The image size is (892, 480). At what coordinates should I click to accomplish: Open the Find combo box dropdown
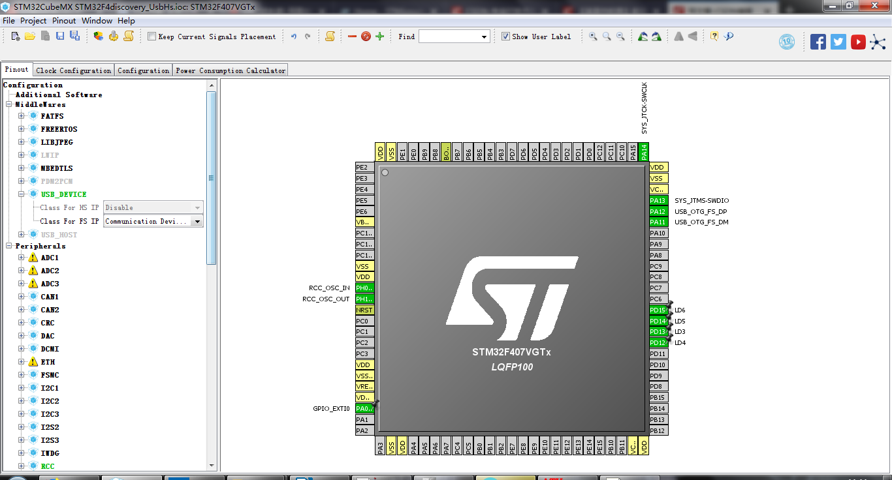[485, 37]
